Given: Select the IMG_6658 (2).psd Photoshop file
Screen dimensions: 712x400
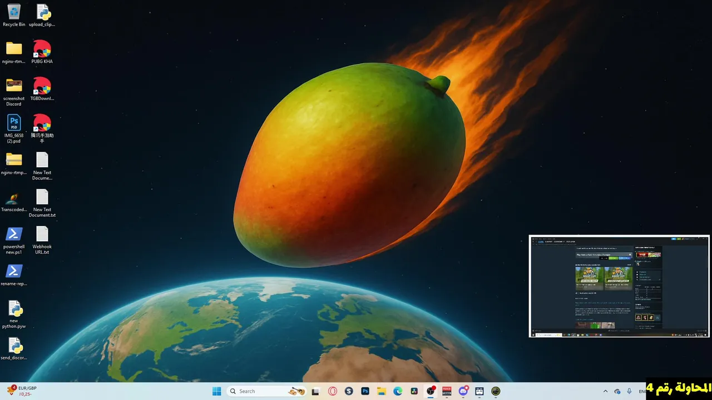Looking at the screenshot, I should 14,129.
